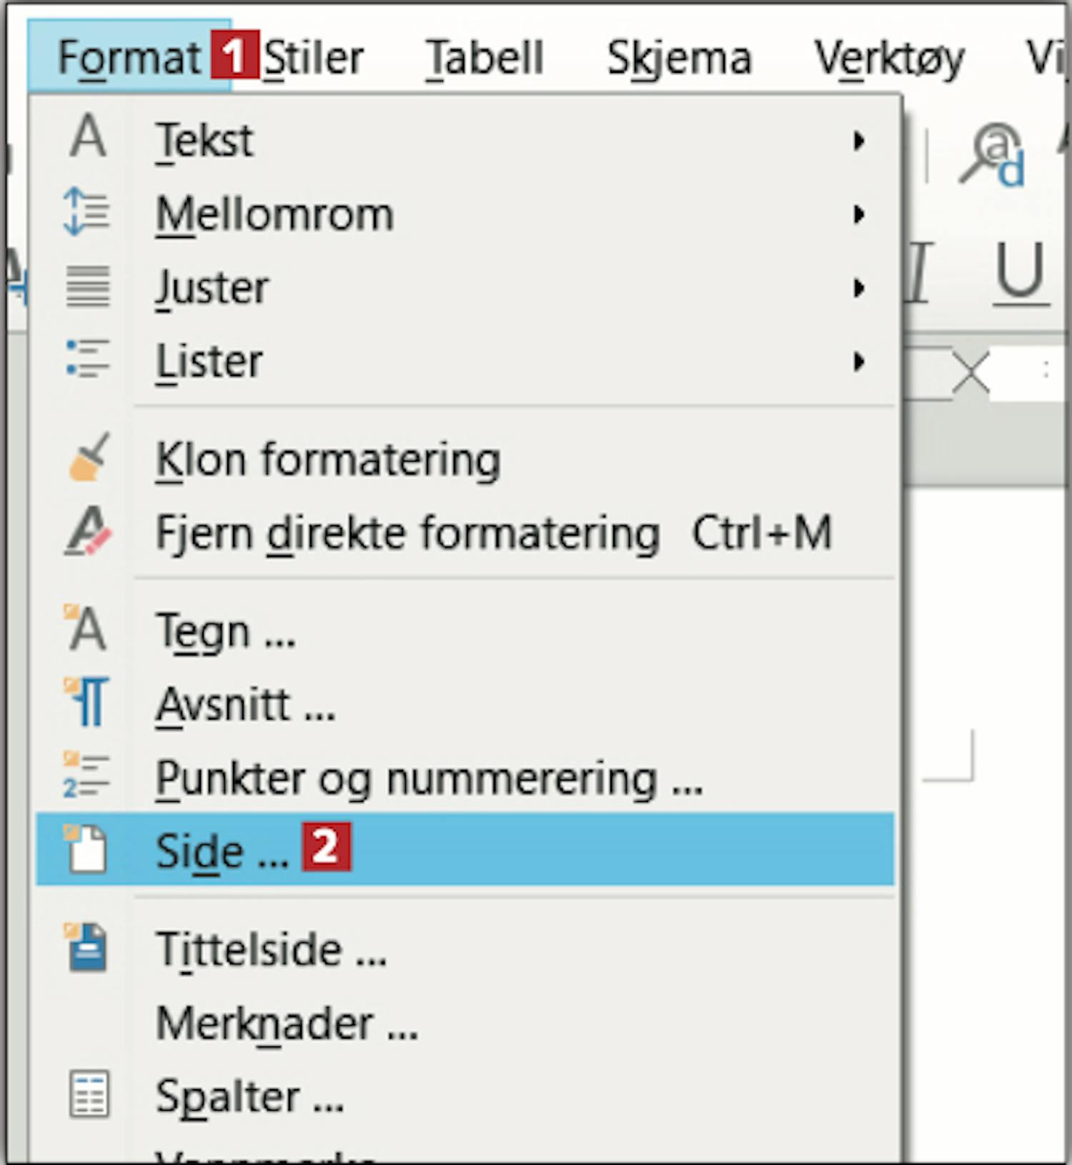
Task: Click the find and replace magnifier icon
Action: point(993,155)
